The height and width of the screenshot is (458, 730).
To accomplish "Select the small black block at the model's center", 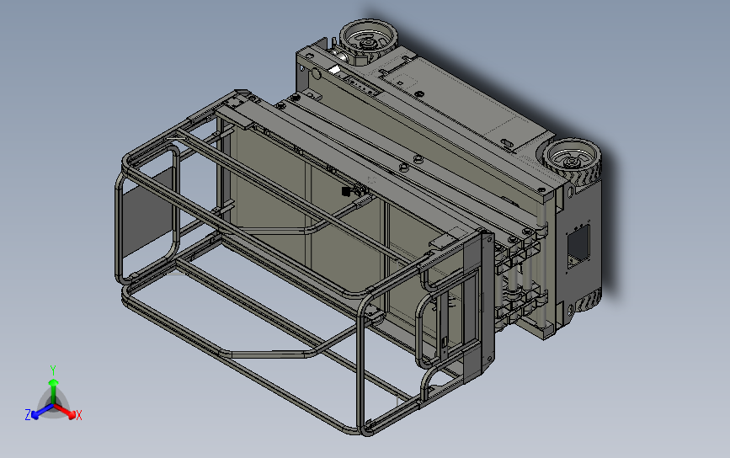I will 345,191.
